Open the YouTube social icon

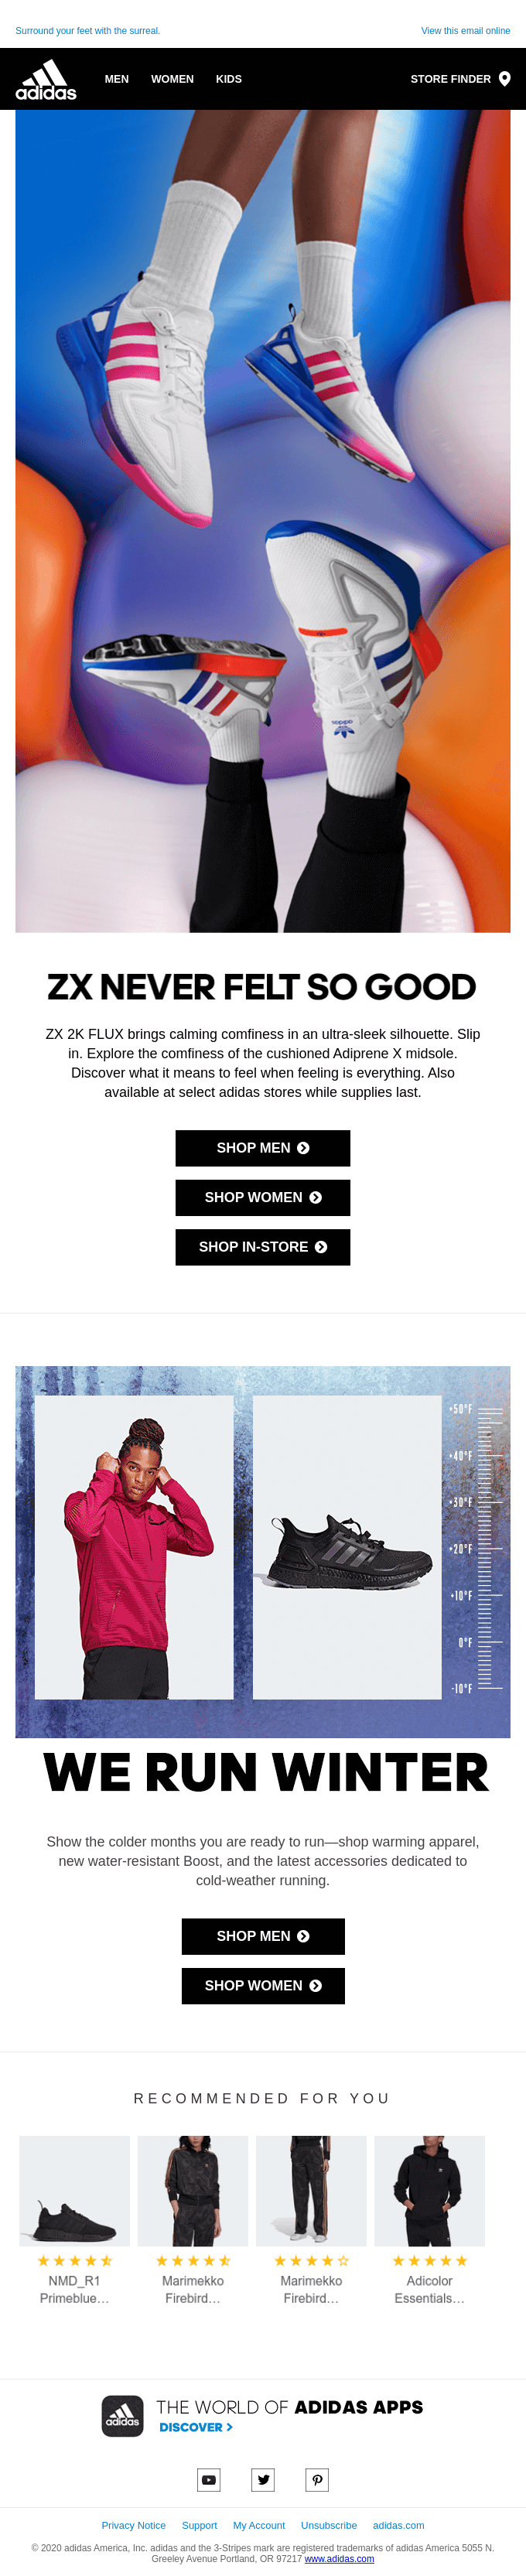(x=209, y=2479)
